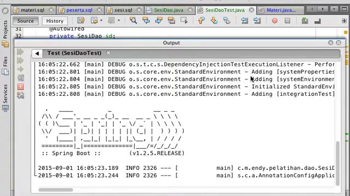Toggle Highlight Search icon

(171, 21)
